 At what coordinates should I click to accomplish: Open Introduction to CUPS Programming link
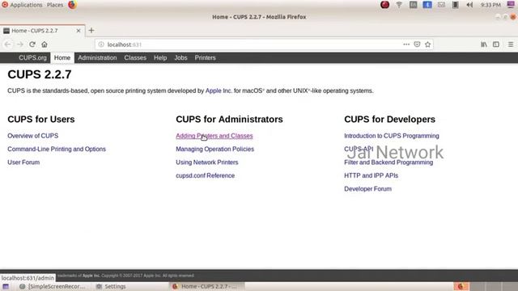tap(392, 136)
